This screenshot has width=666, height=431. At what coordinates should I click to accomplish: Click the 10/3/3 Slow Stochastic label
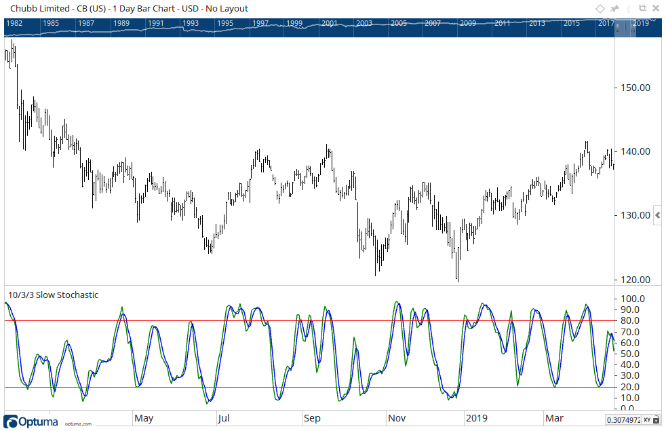click(x=53, y=295)
